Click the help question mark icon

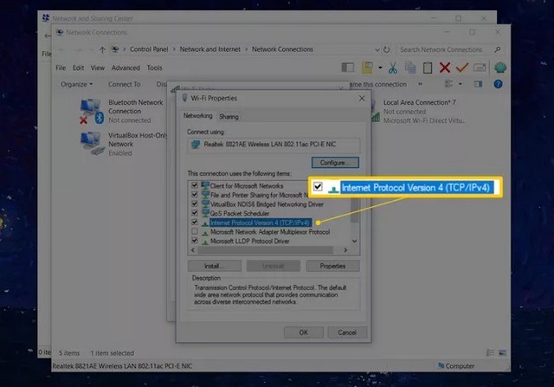pyautogui.click(x=497, y=84)
